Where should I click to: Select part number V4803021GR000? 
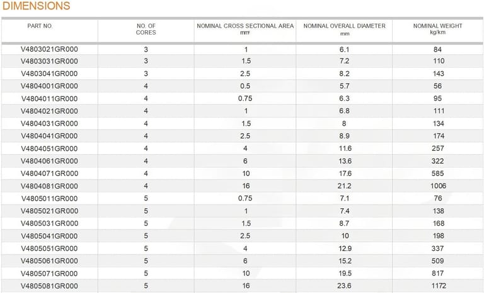click(x=50, y=49)
